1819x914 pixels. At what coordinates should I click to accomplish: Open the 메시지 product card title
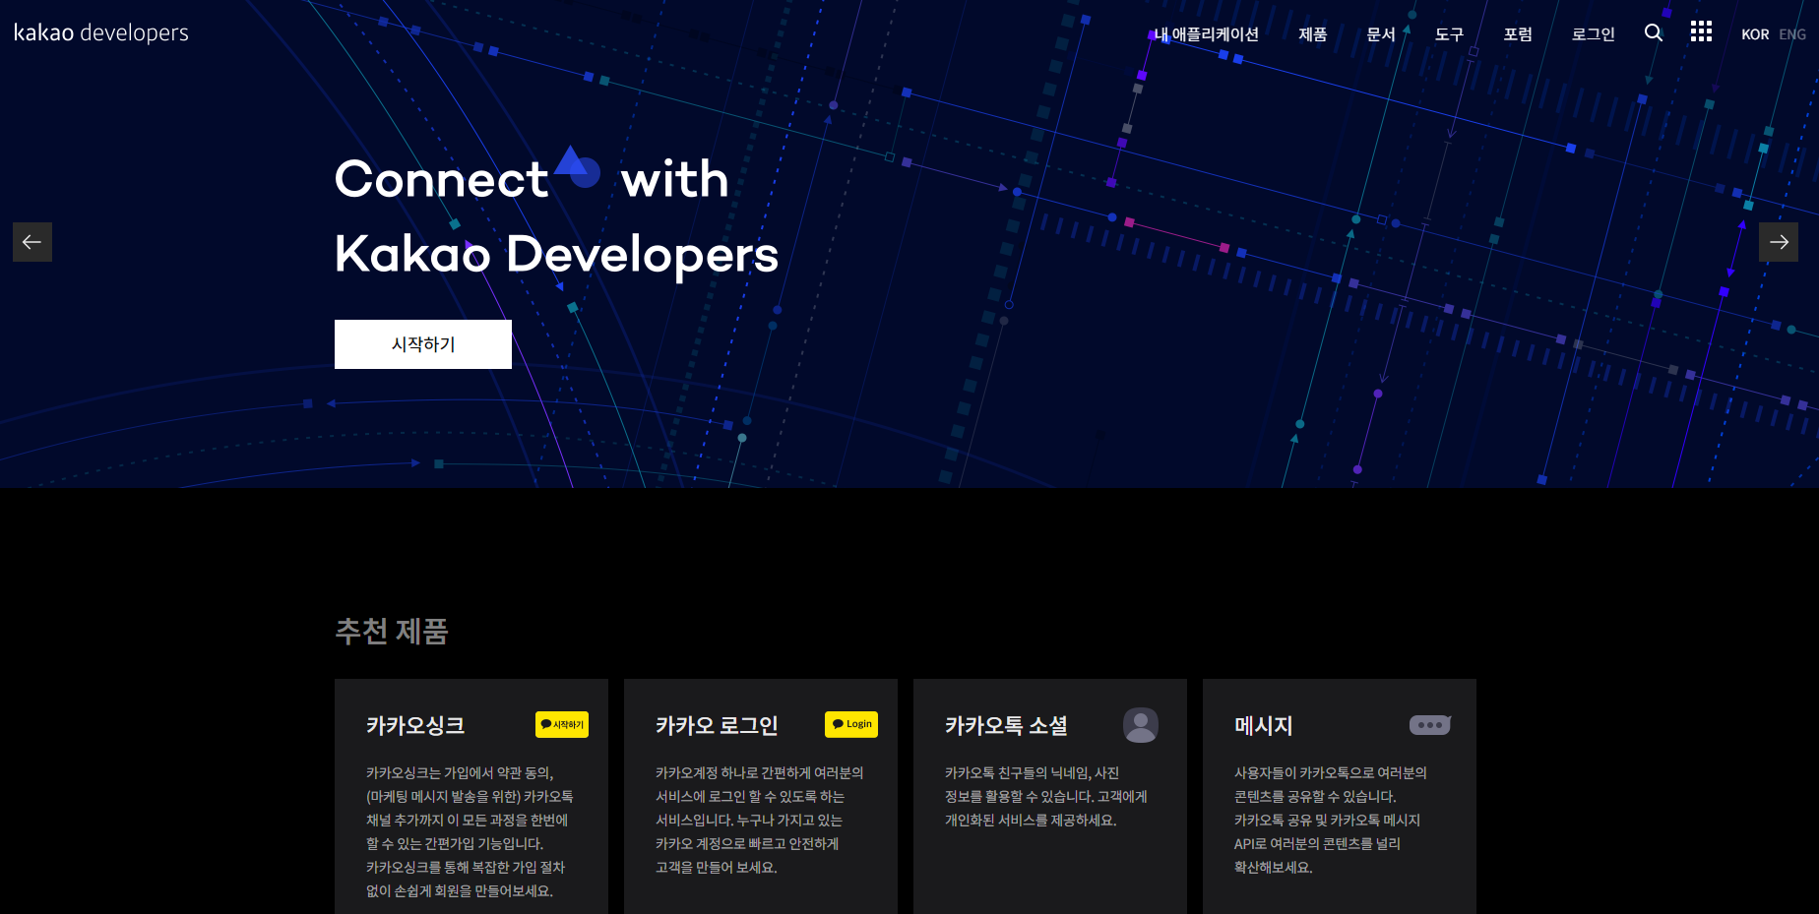point(1264,726)
